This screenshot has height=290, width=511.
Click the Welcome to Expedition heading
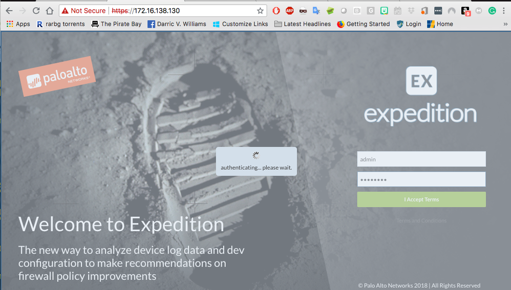(x=121, y=225)
